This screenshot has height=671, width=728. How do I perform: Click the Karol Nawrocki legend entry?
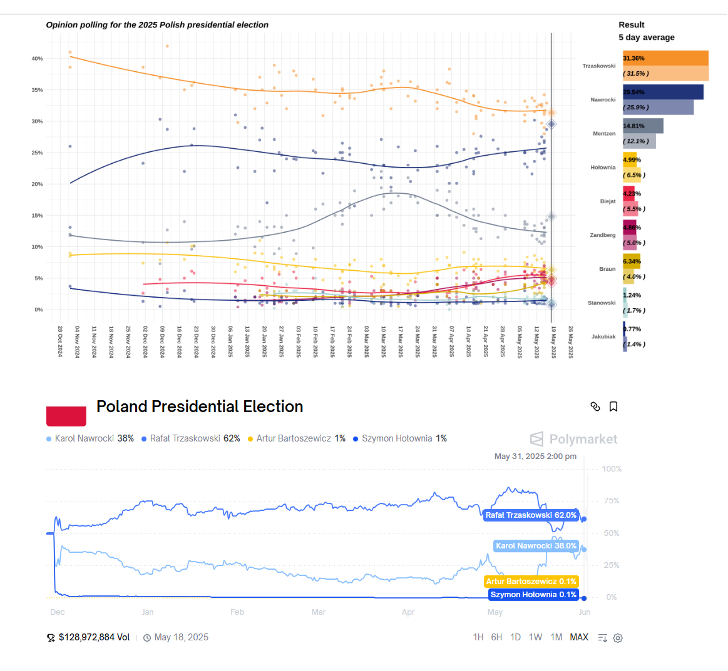[90, 438]
